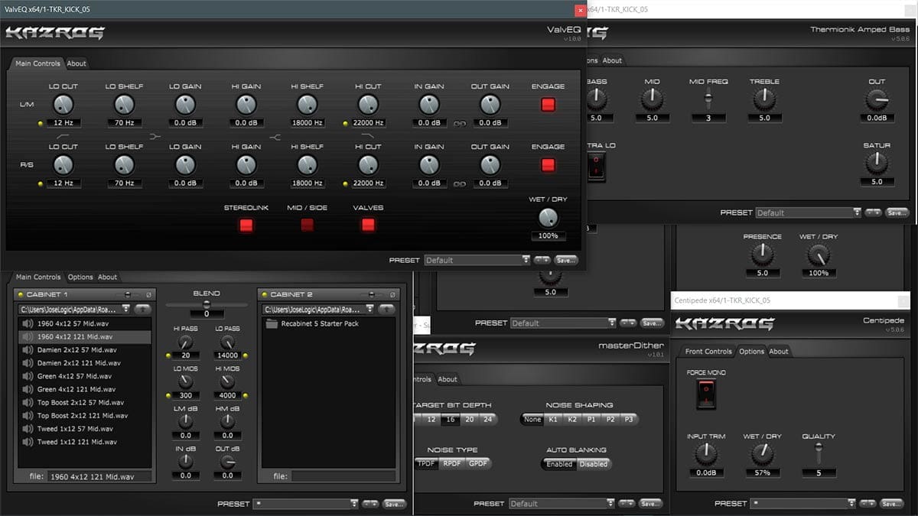The width and height of the screenshot is (918, 516).
Task: Click Save... in Centipede
Action: pos(891,504)
